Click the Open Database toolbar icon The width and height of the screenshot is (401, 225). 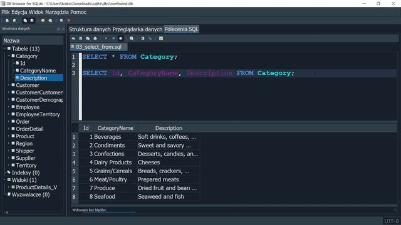[x=14, y=21]
